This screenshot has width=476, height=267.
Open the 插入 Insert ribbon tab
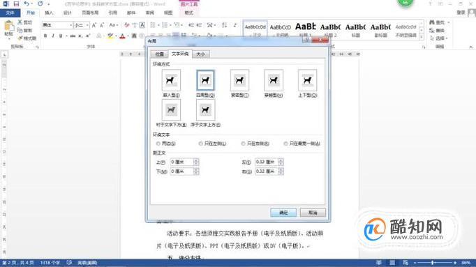pos(49,13)
